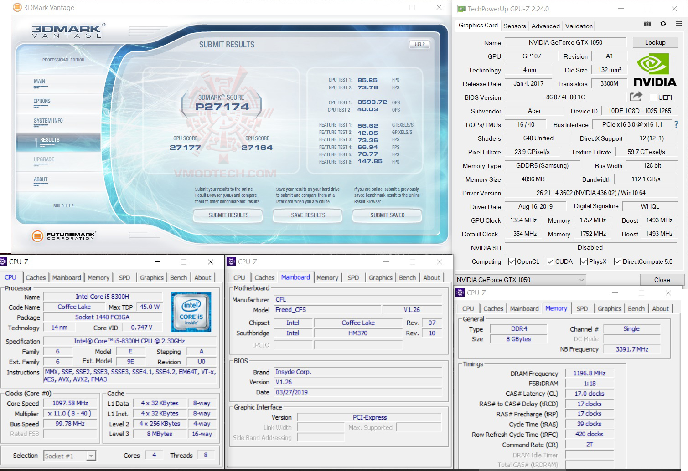Image resolution: width=688 pixels, height=471 pixels.
Task: Click the BIOS export share icon in GPU-Z
Action: coord(636,97)
